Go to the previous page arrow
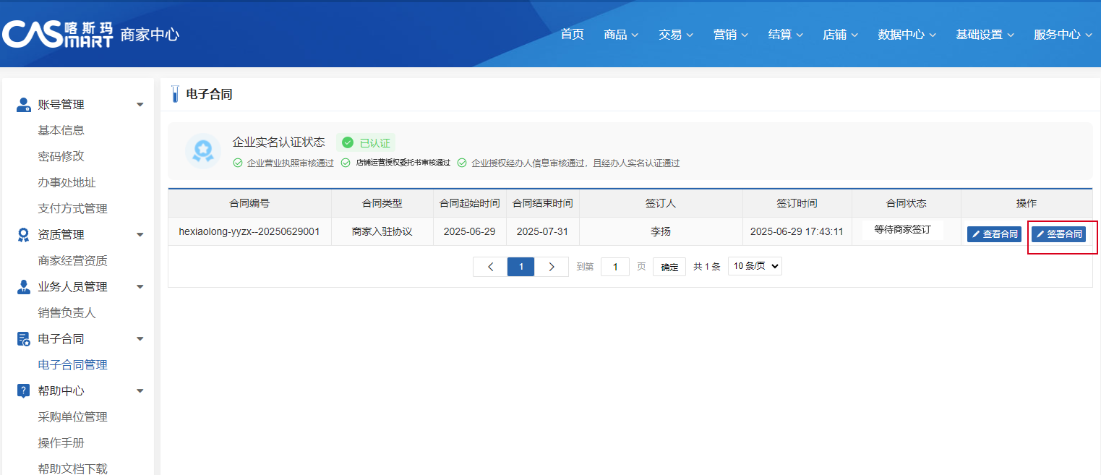The height and width of the screenshot is (475, 1101). tap(491, 267)
